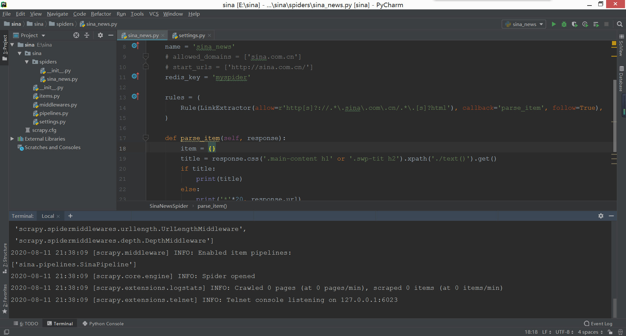Toggle the Structure side tool window
This screenshot has width=626, height=336.
point(5,258)
